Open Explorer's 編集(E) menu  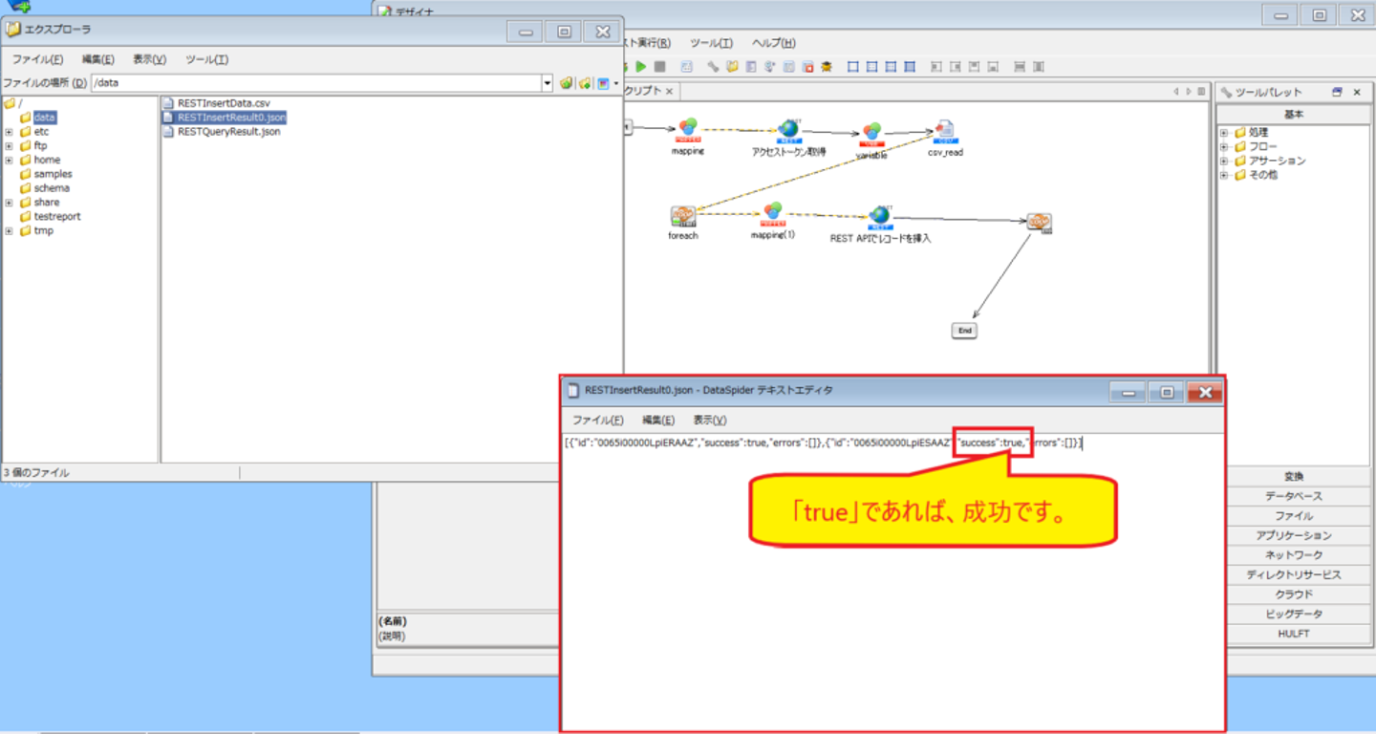pos(97,59)
